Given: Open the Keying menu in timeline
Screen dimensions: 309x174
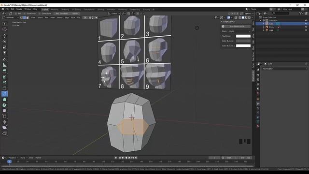Looking at the screenshot, I should pos(23,158).
